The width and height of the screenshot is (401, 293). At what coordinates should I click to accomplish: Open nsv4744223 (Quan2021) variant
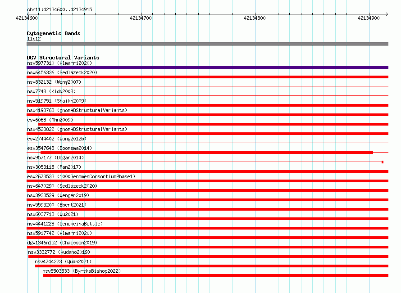pyautogui.click(x=63, y=261)
